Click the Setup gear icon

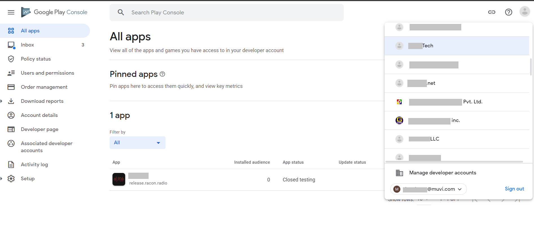pos(11,179)
